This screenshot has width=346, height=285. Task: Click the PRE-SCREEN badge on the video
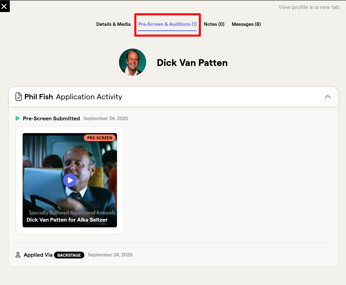[x=100, y=138]
